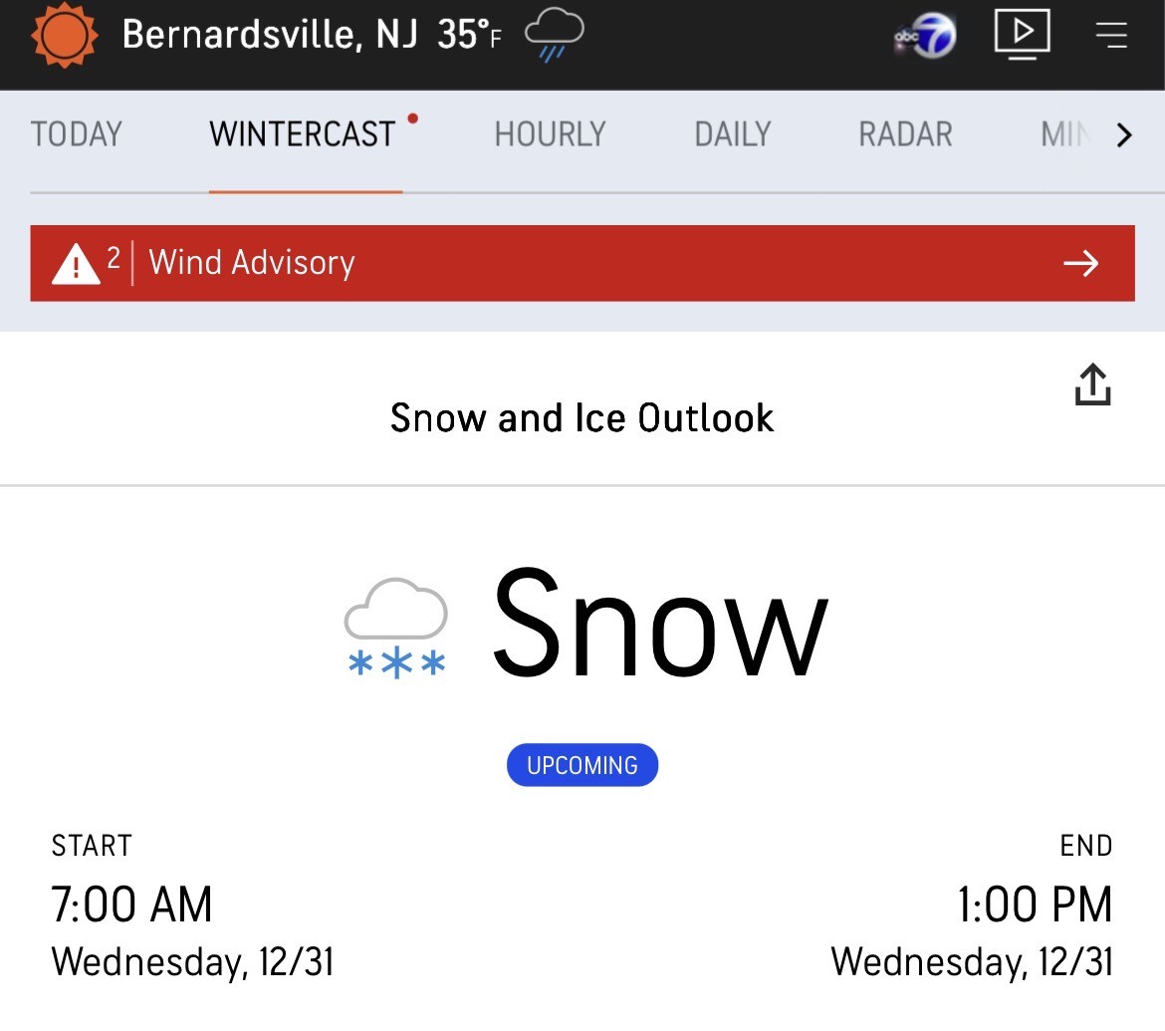Tap the snow cloud icon

pos(395,629)
